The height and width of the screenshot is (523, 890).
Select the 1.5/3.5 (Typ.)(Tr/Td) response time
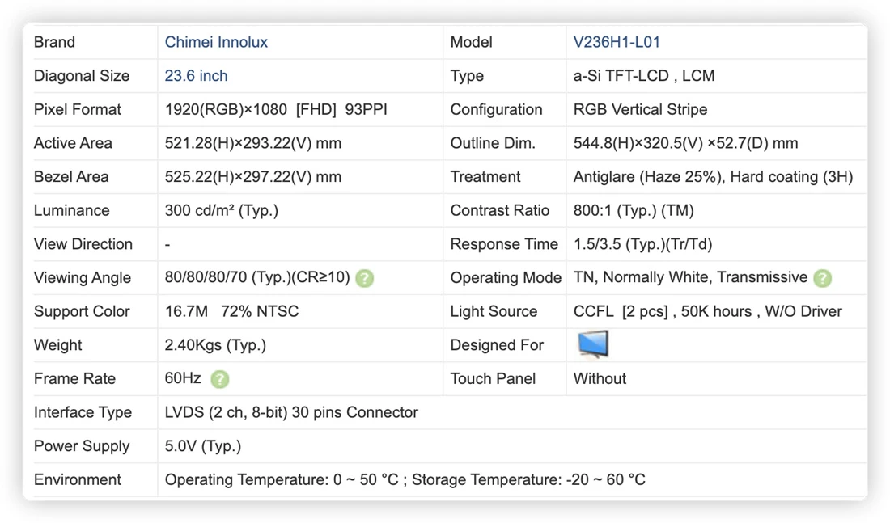coord(642,244)
